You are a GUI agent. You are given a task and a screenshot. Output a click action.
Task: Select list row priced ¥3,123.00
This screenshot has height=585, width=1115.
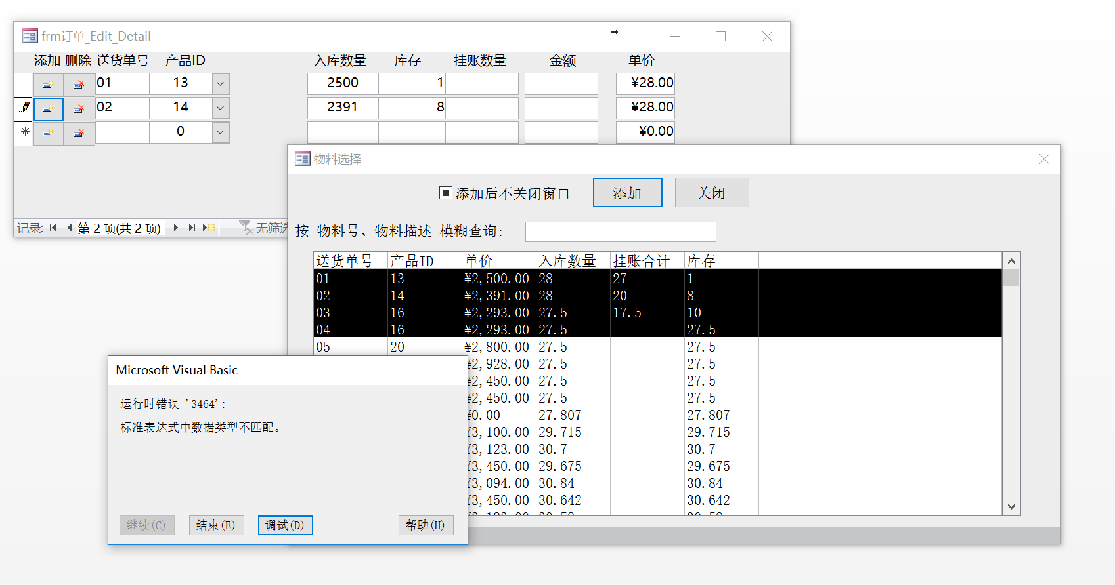[734, 449]
